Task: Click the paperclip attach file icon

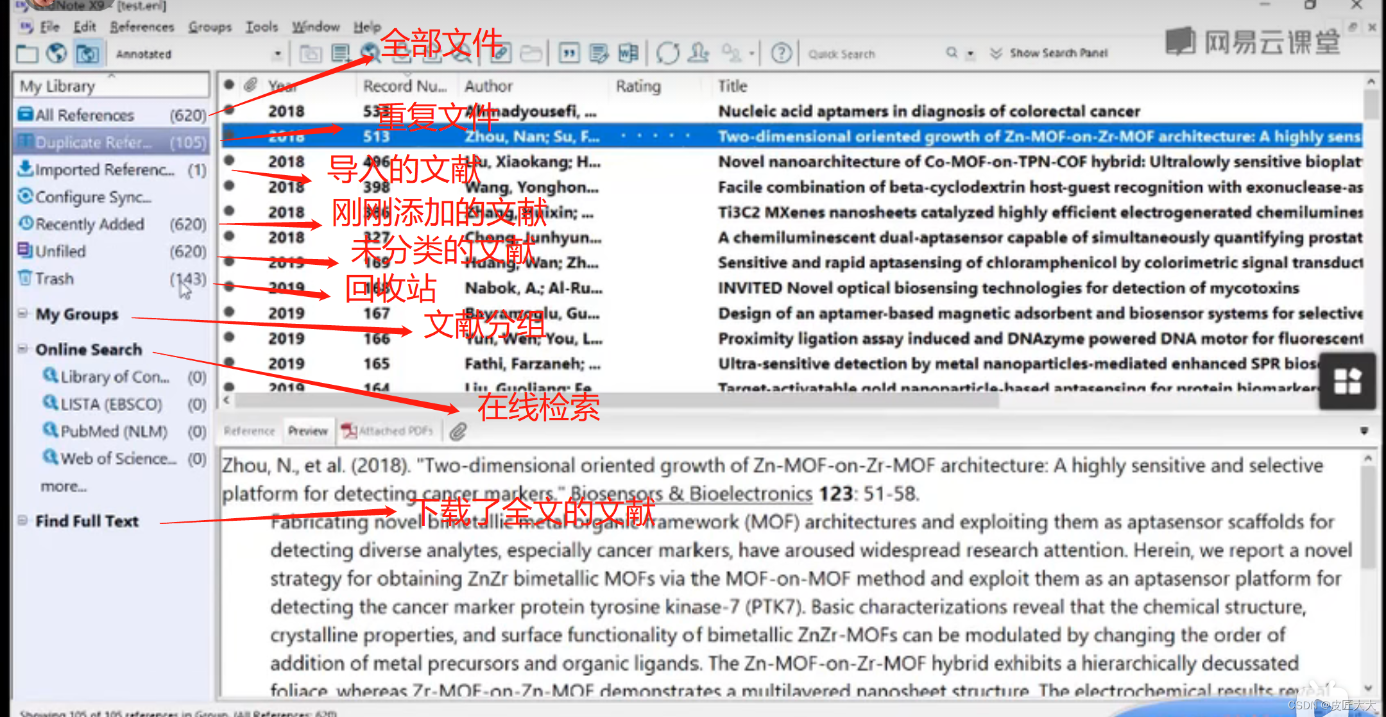Action: (458, 432)
